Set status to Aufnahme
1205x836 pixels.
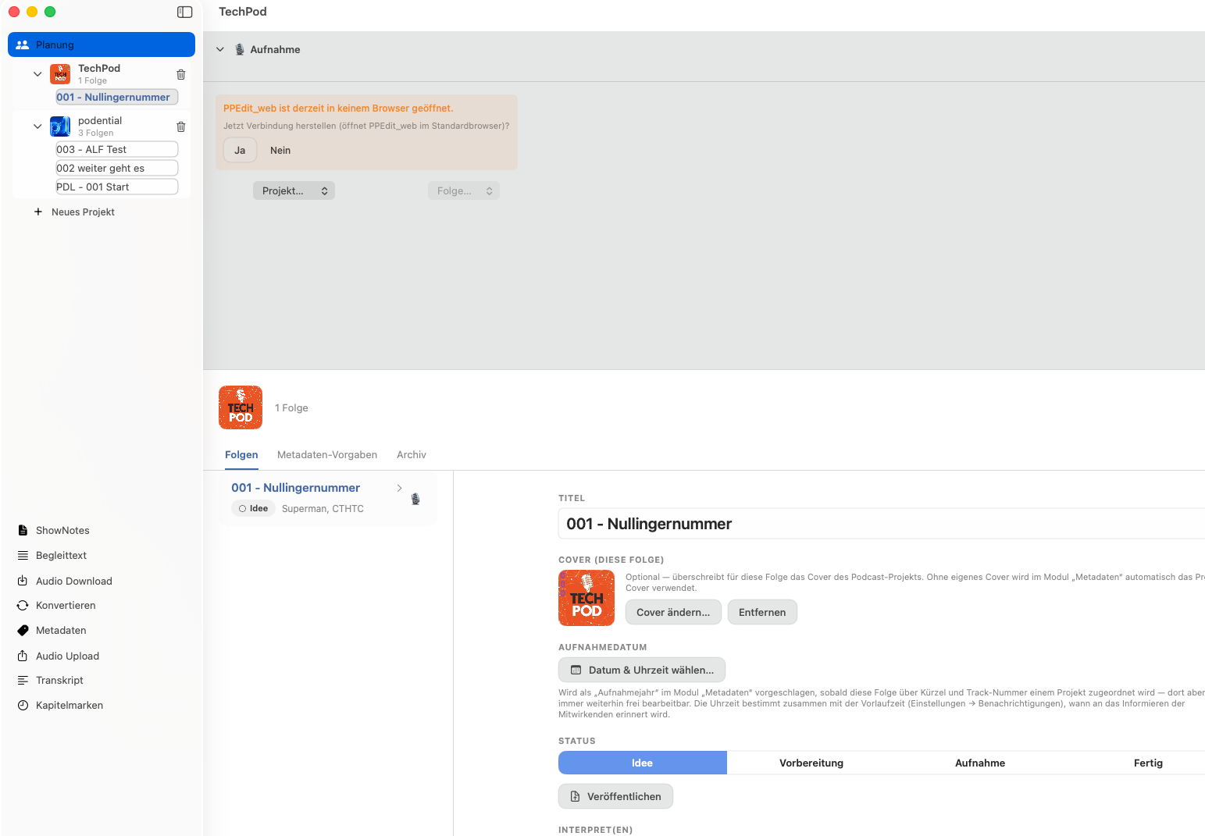click(x=980, y=763)
